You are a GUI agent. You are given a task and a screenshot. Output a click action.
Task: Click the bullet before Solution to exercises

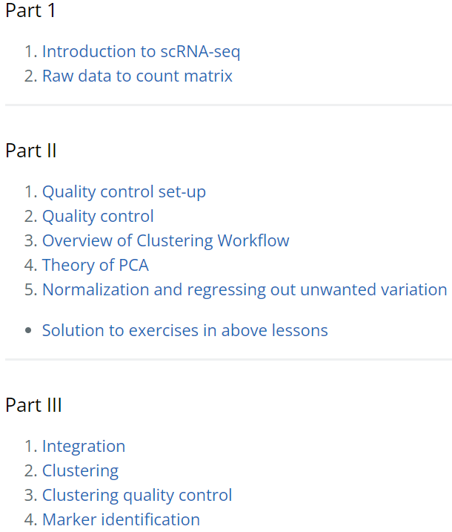point(28,330)
